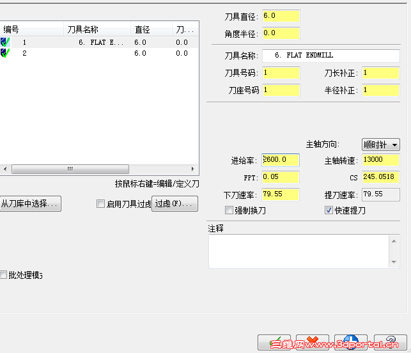Enable the 启用刀具过虑 checkbox
411x353 pixels.
coord(100,203)
